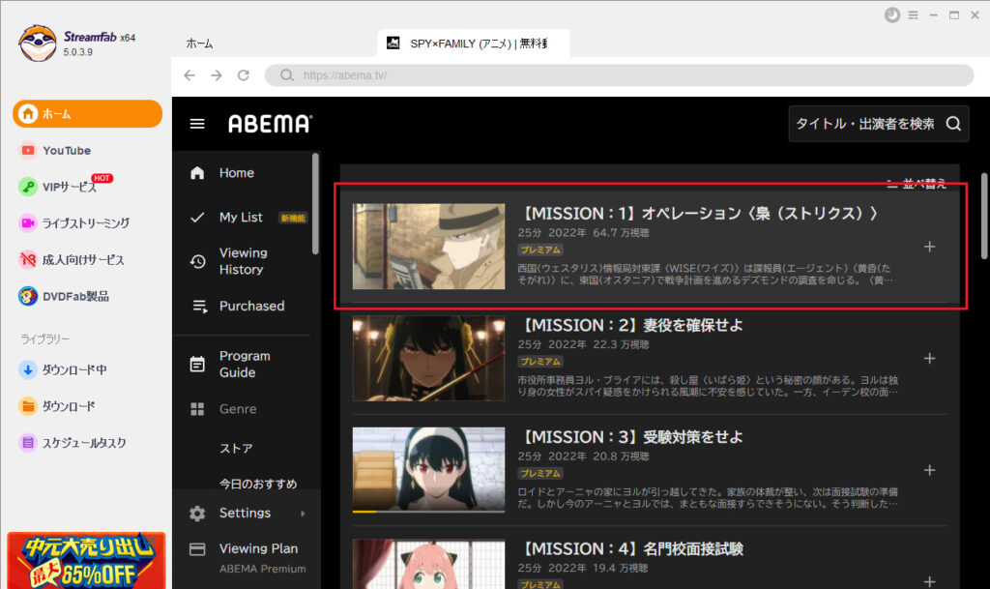Click title 【MISSION：2】妻役を確保せよ

pos(630,325)
